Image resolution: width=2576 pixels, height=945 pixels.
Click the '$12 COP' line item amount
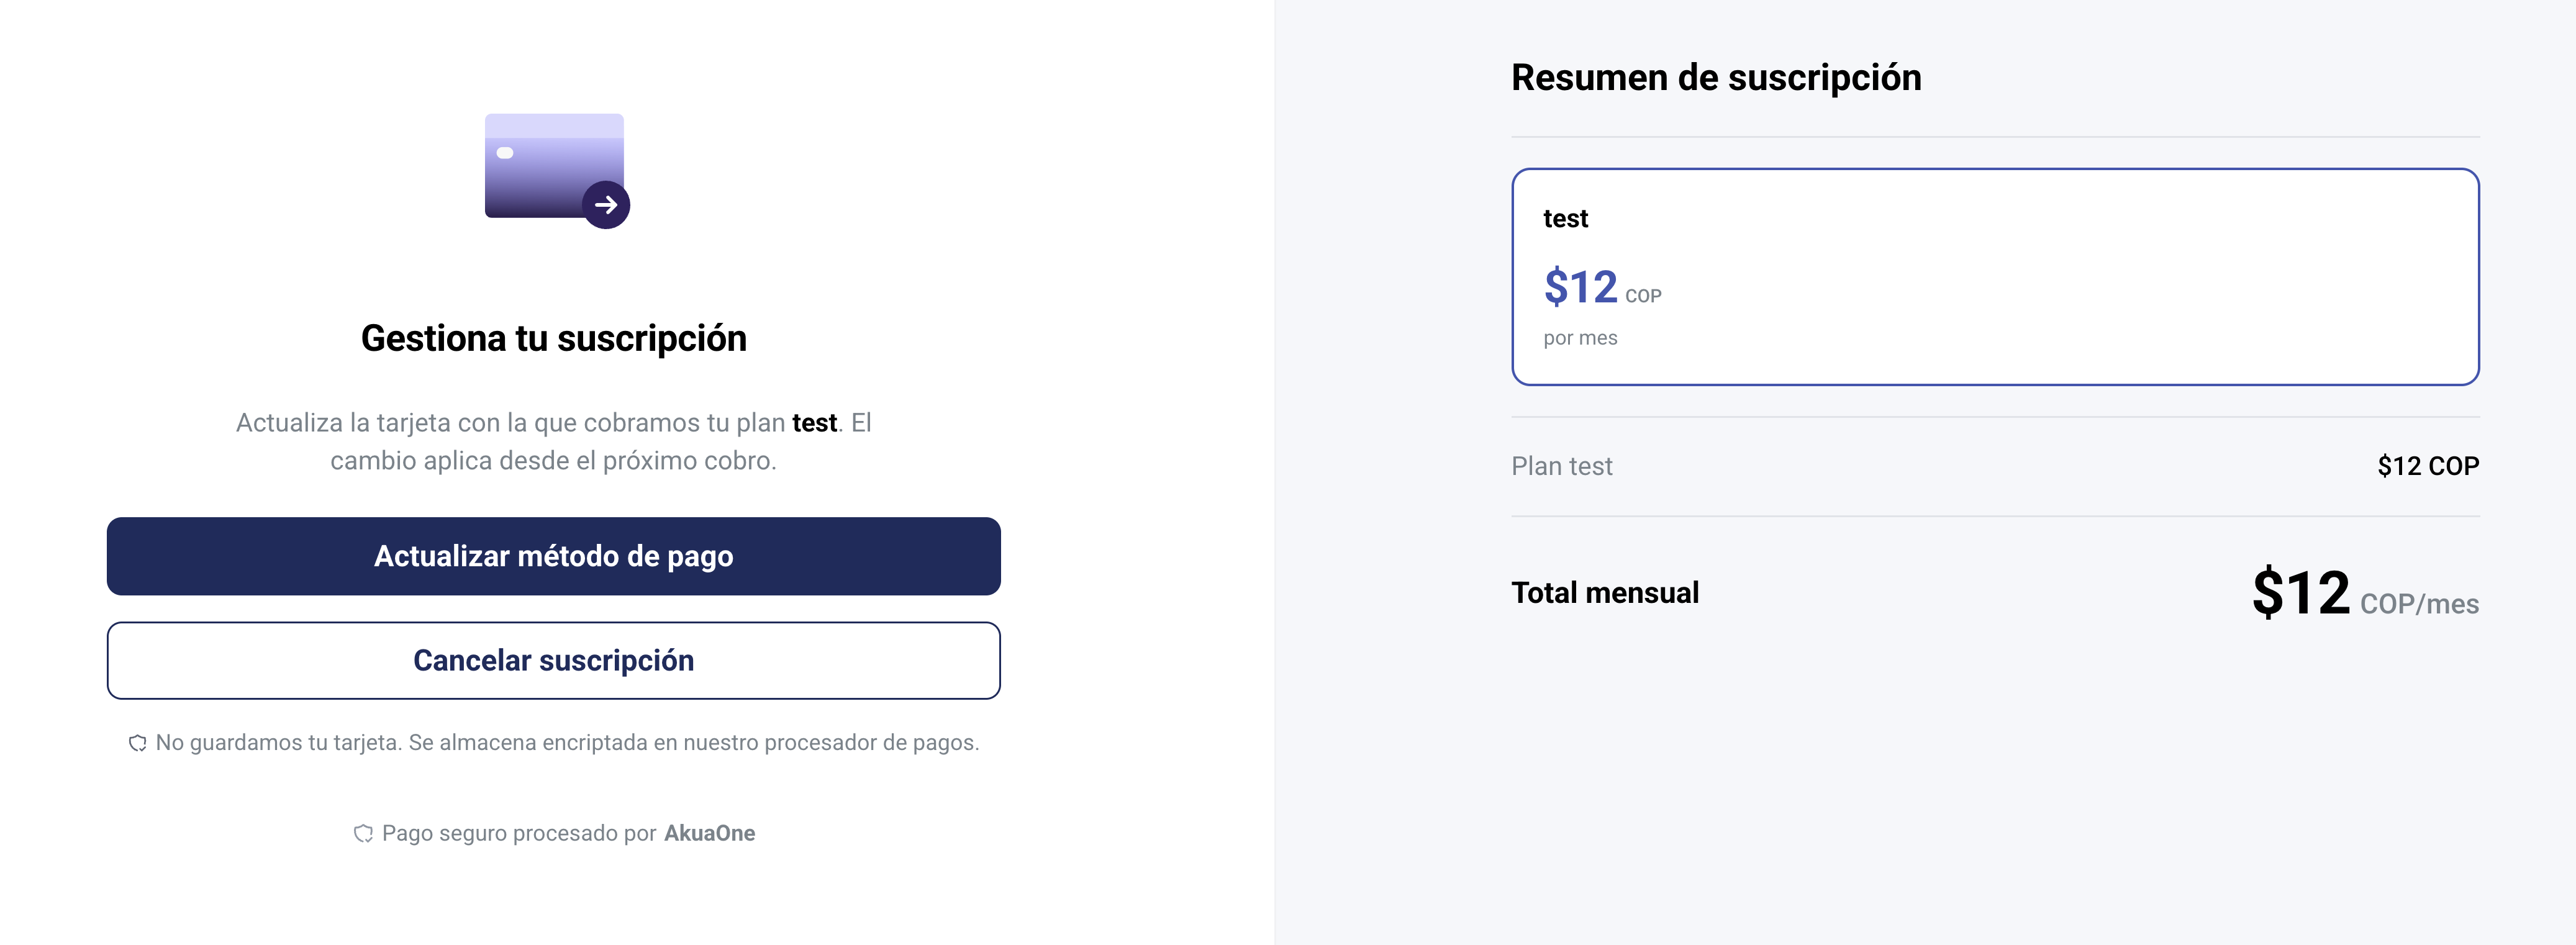pos(2428,466)
